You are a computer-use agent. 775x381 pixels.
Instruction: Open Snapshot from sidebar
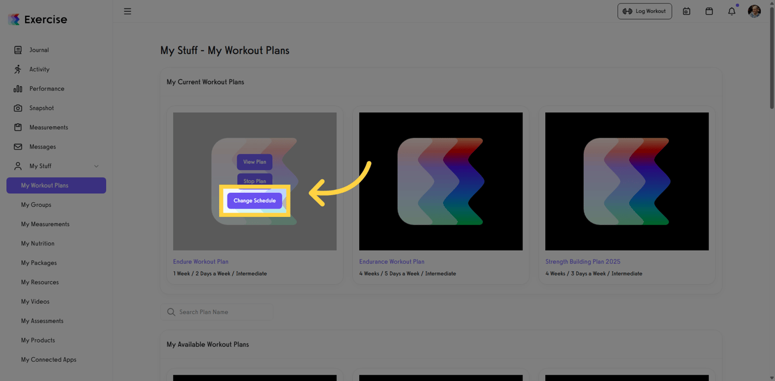[41, 108]
